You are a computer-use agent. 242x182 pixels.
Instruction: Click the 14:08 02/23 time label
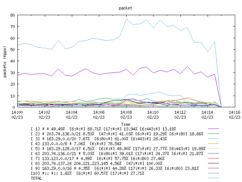coord(126,115)
